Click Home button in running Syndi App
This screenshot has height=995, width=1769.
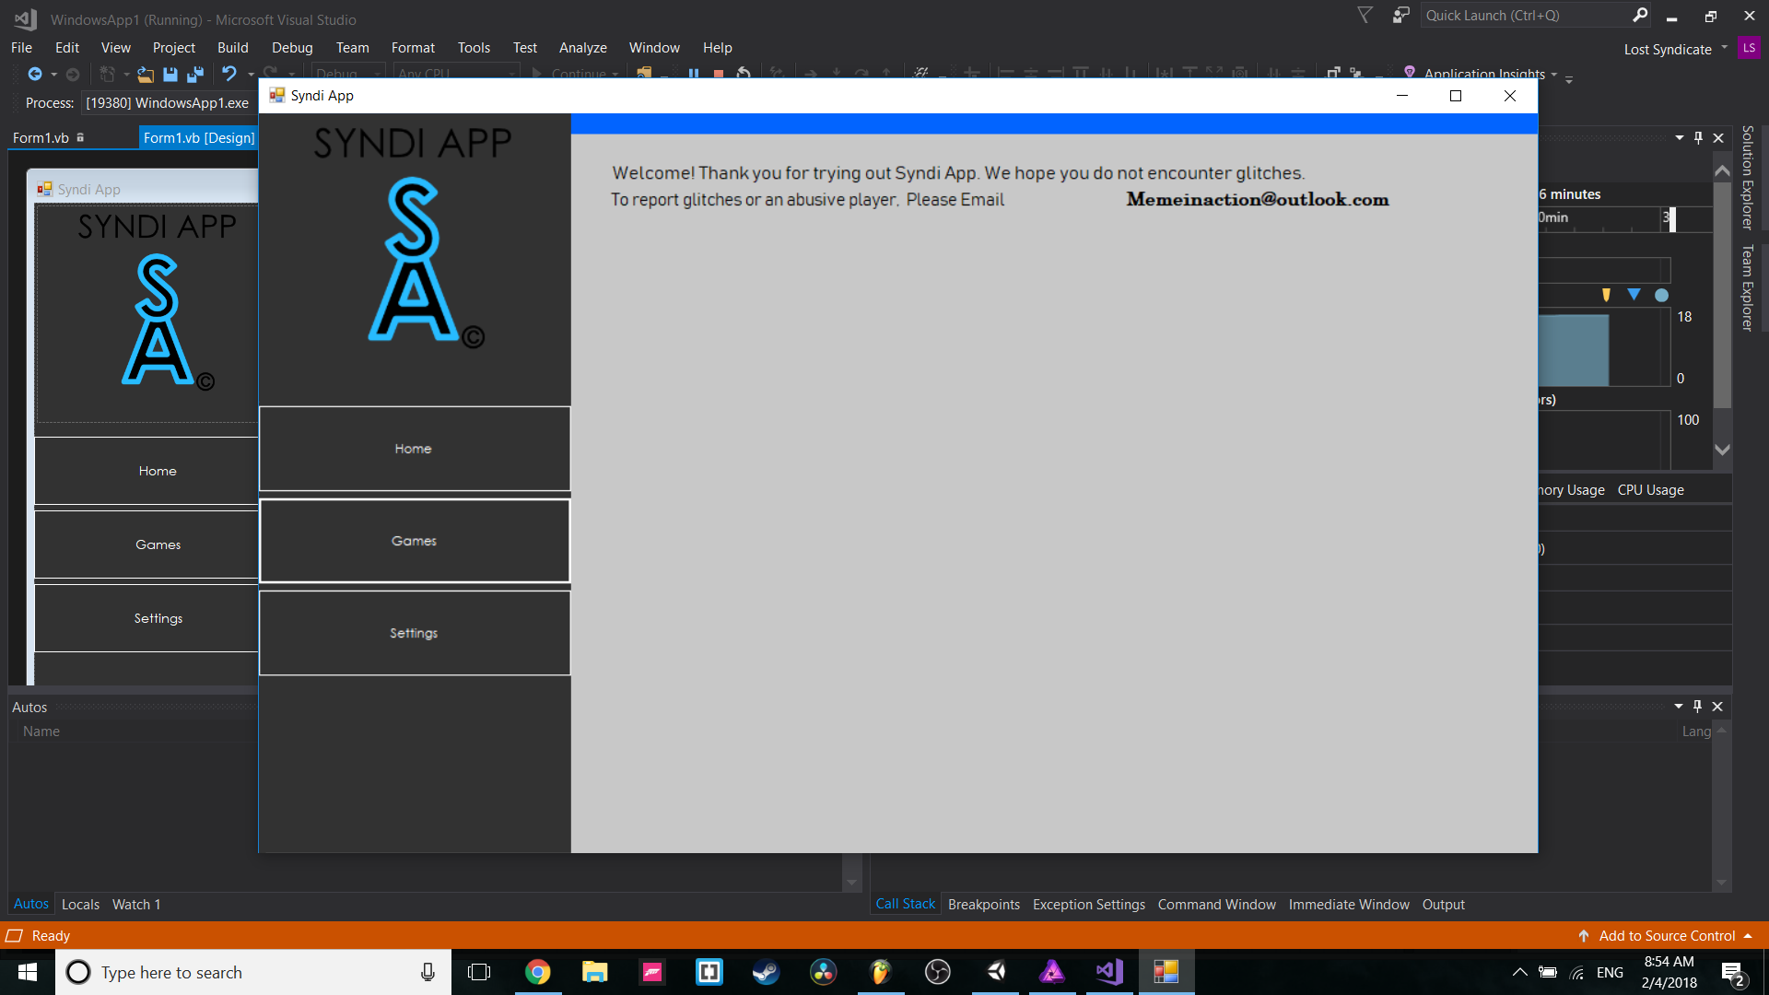[x=415, y=449]
